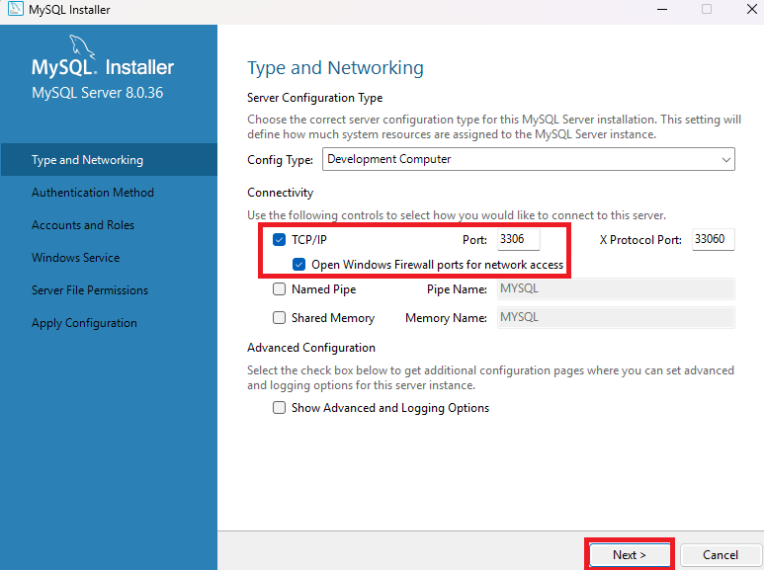
Task: Click the 'Type and Networking' page heading
Action: 335,68
